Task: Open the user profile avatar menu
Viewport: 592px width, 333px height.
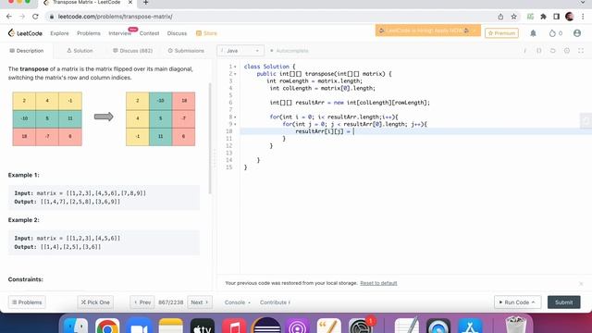Action: coord(577,33)
